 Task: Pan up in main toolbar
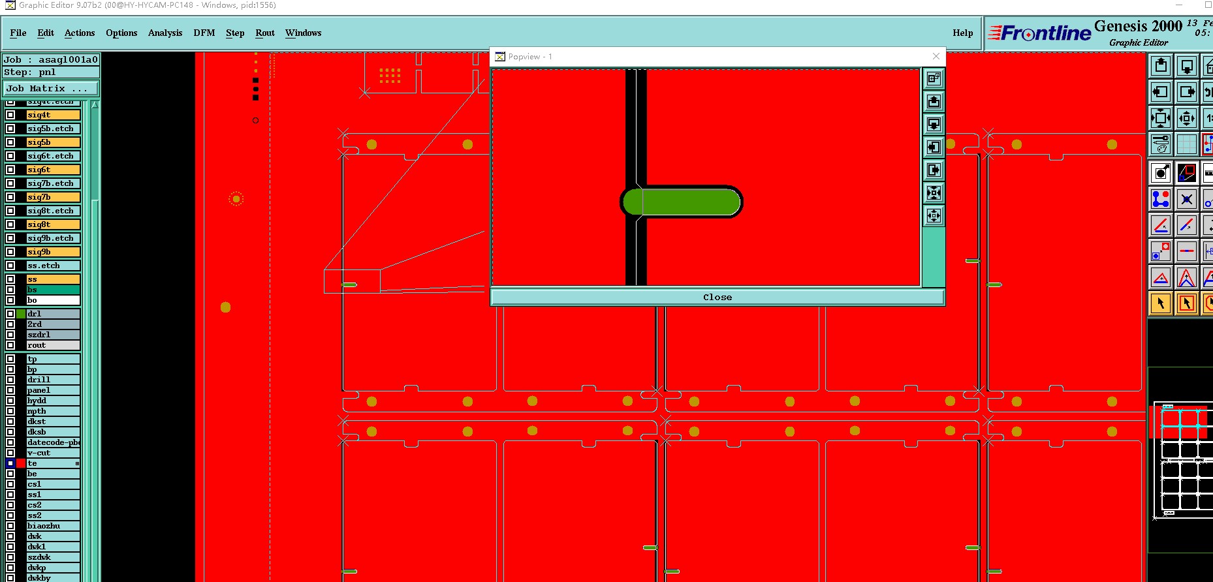click(x=1161, y=66)
